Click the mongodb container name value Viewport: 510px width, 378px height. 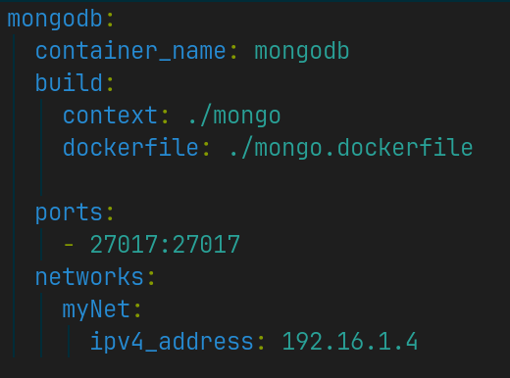302,52
